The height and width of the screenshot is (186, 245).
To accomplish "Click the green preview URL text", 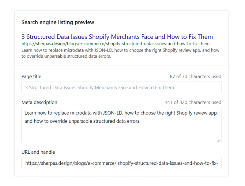I will [x=115, y=44].
